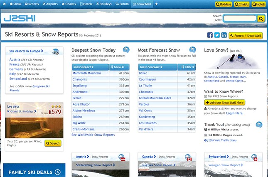Click Switzerland flag icon on Switzerland snow reports
Screen dimensions: 268x177
pos(255,157)
